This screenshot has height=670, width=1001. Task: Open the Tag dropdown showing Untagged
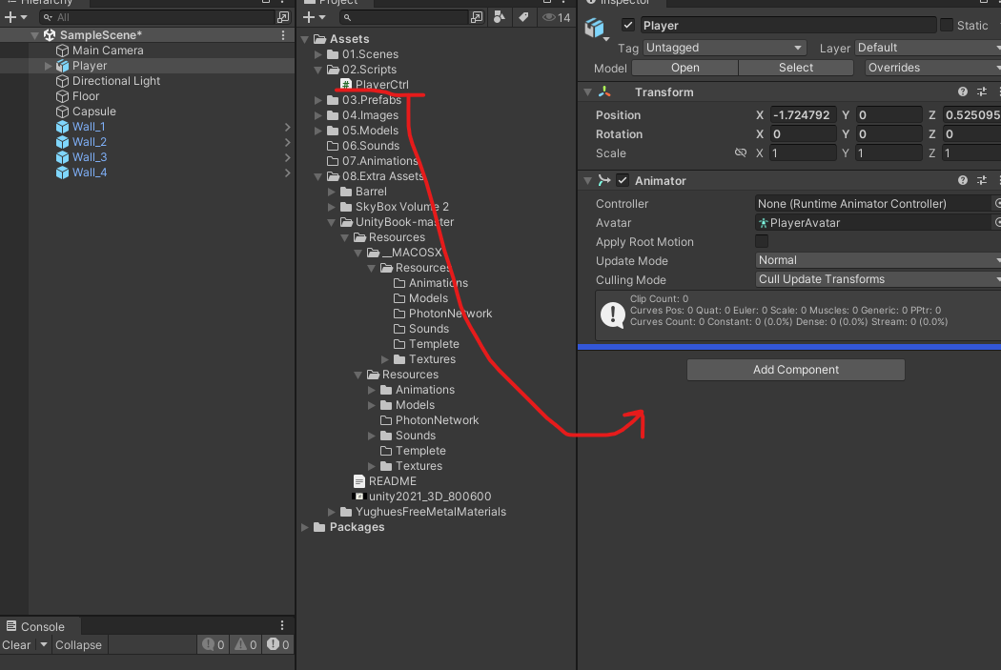tap(724, 48)
